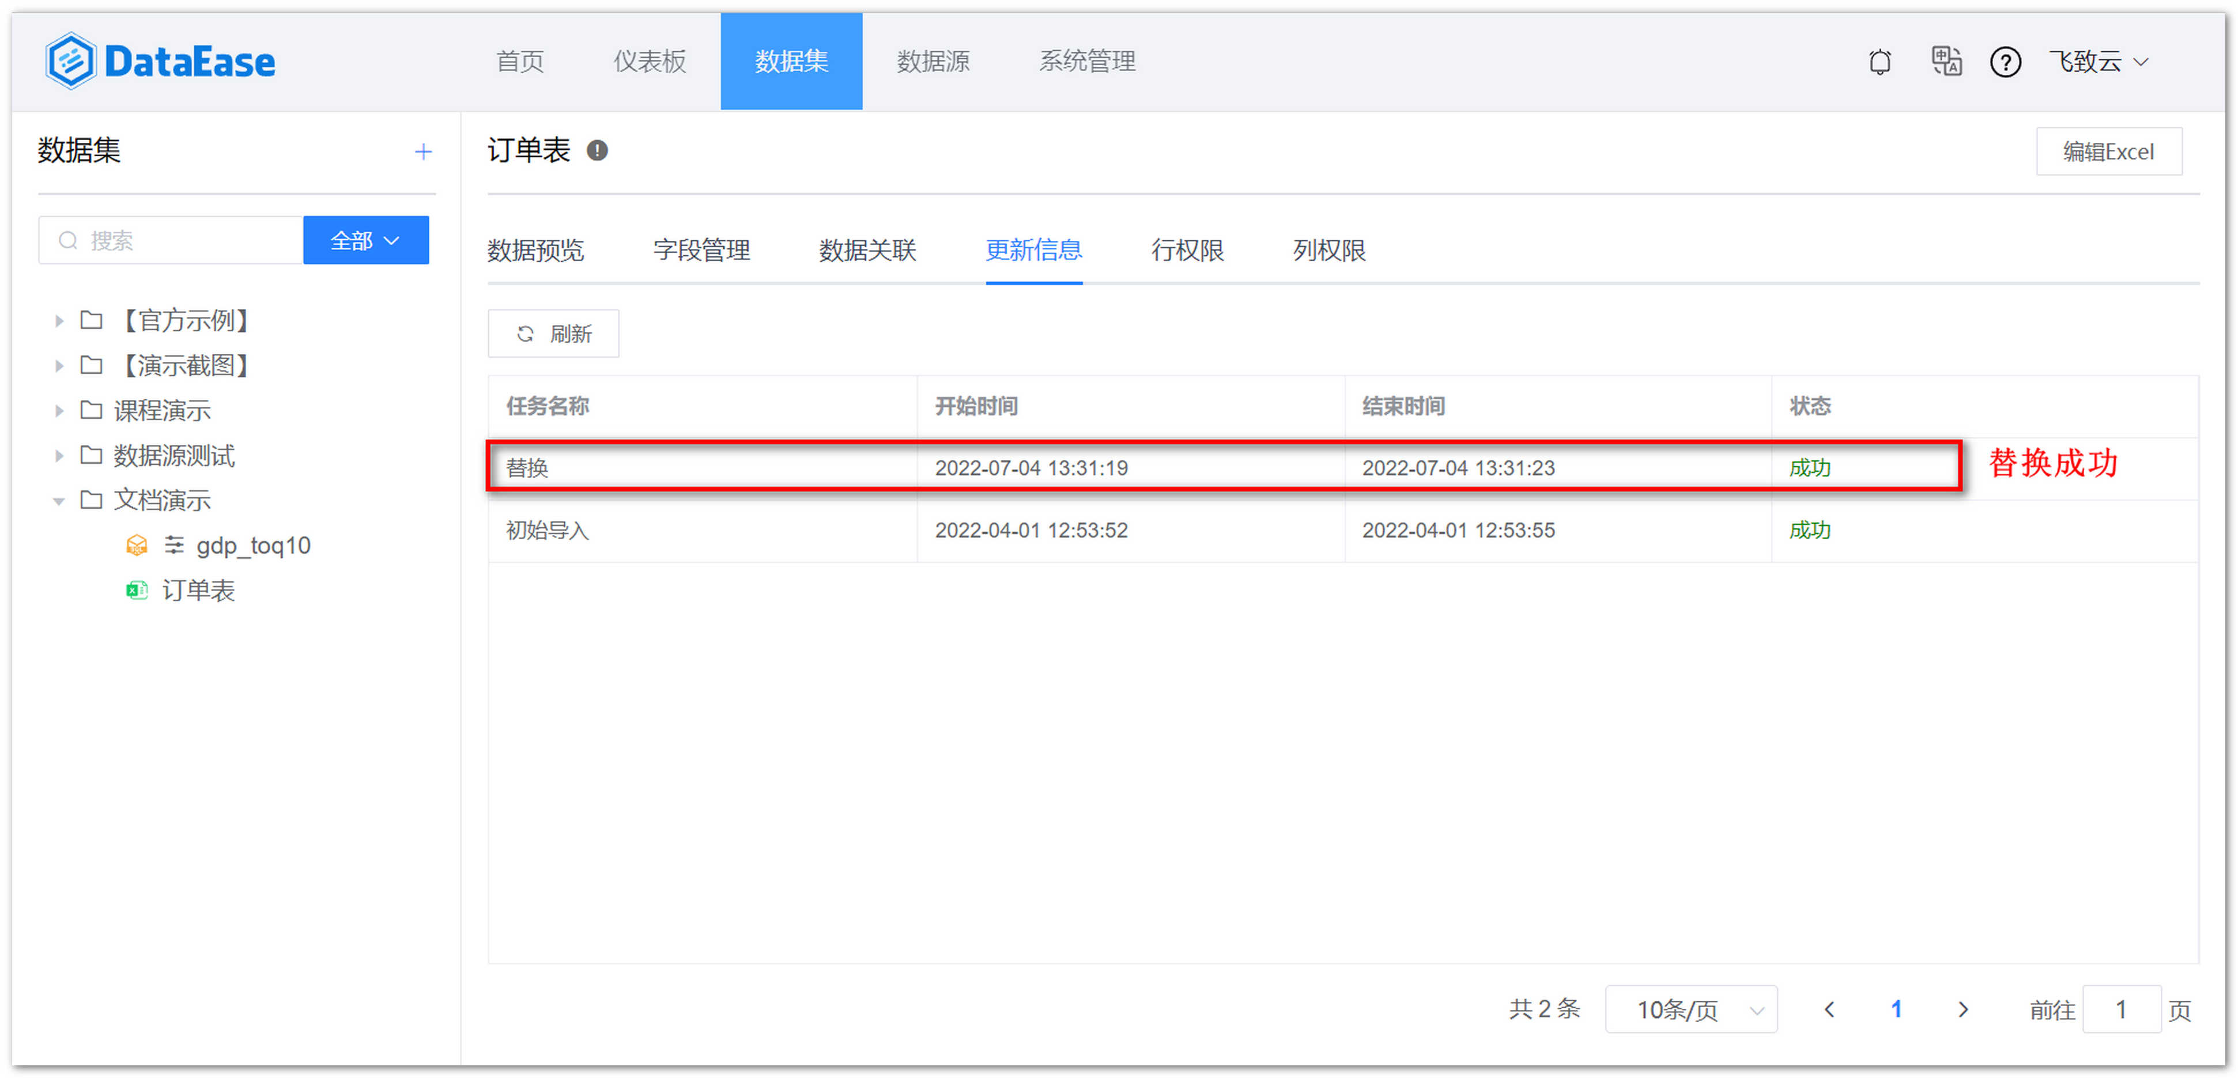The height and width of the screenshot is (1078, 2238).
Task: Click the DataEase logo
Action: pos(160,61)
